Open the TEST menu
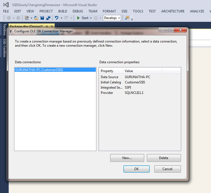The width and height of the screenshot is (211, 193). click(152, 11)
